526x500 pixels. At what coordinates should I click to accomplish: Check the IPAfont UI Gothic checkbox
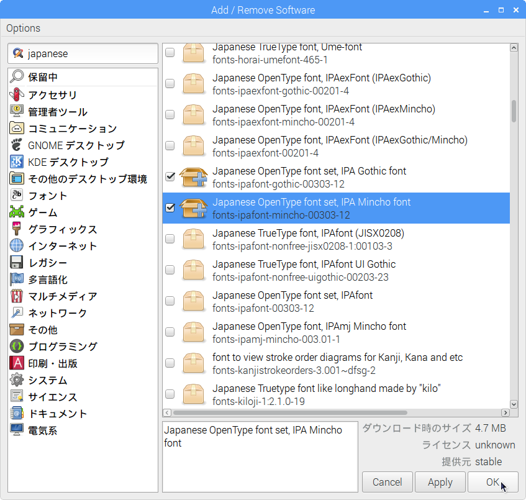[x=170, y=270]
